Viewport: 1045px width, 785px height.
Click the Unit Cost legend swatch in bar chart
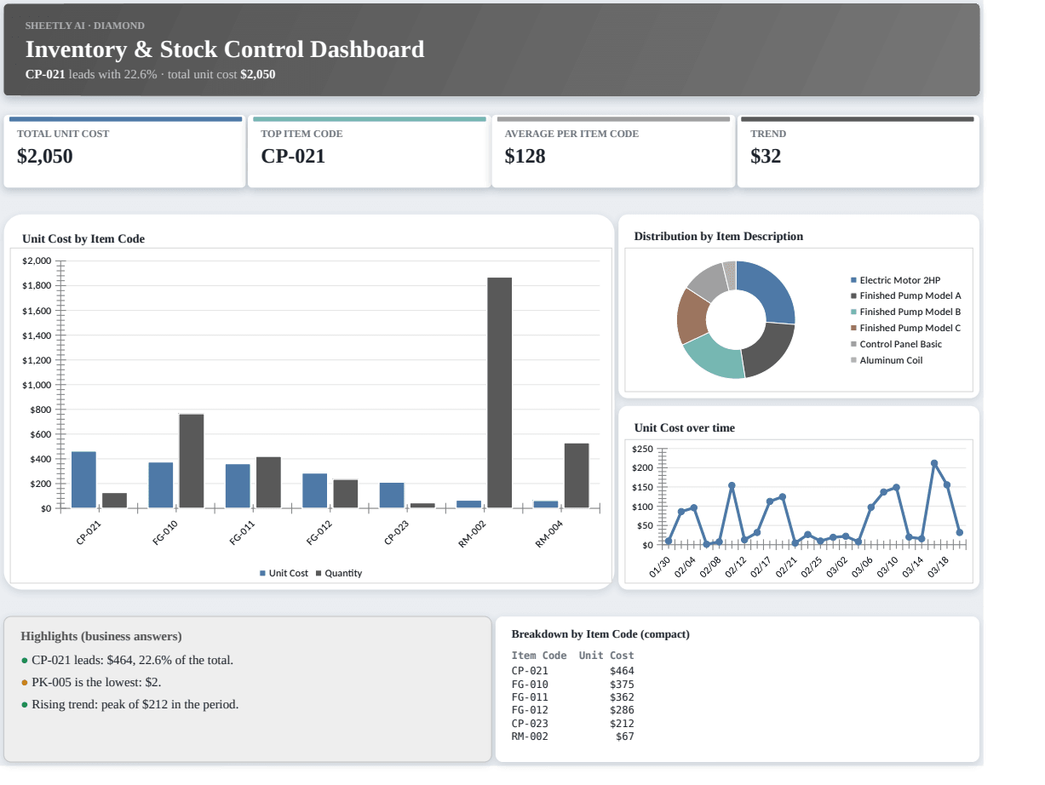pos(263,574)
